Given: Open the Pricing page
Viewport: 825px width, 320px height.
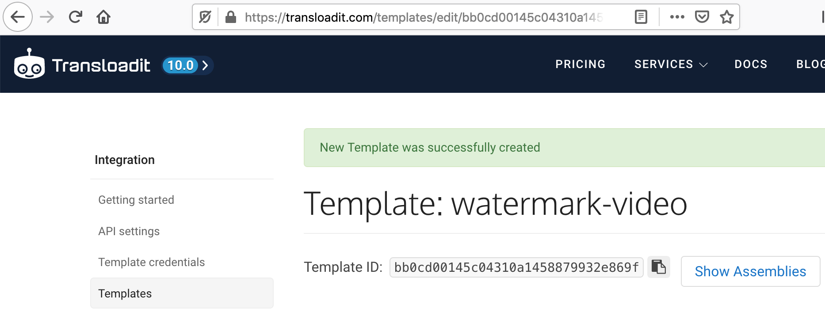Looking at the screenshot, I should point(580,65).
